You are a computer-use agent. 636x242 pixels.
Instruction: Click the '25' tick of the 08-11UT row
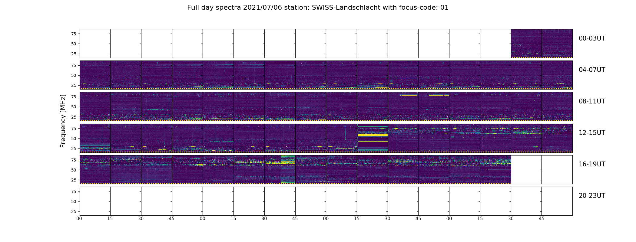pos(74,117)
